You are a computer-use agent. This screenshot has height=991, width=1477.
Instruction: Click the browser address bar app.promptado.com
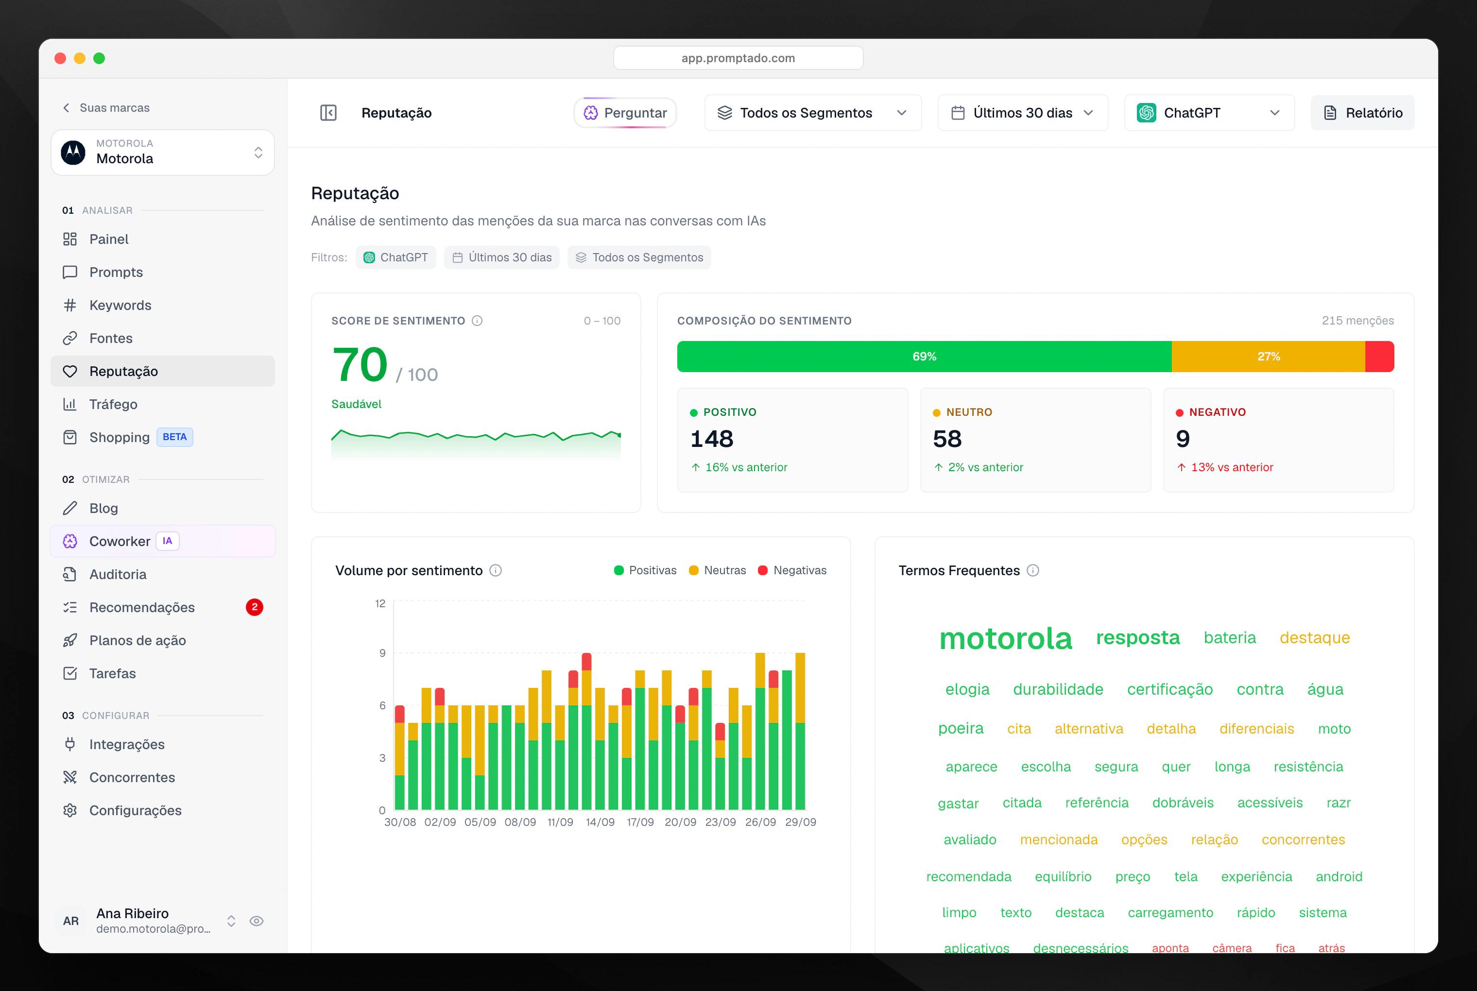click(738, 58)
